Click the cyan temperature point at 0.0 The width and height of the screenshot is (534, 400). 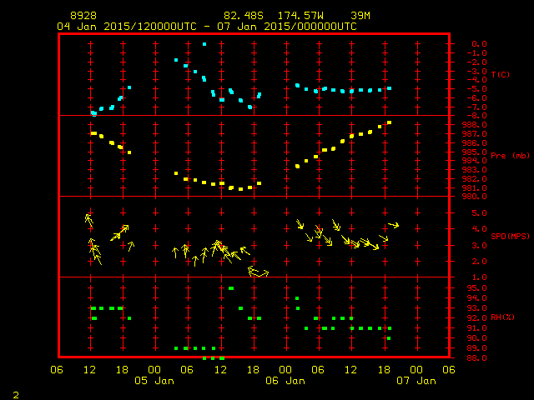pos(204,44)
